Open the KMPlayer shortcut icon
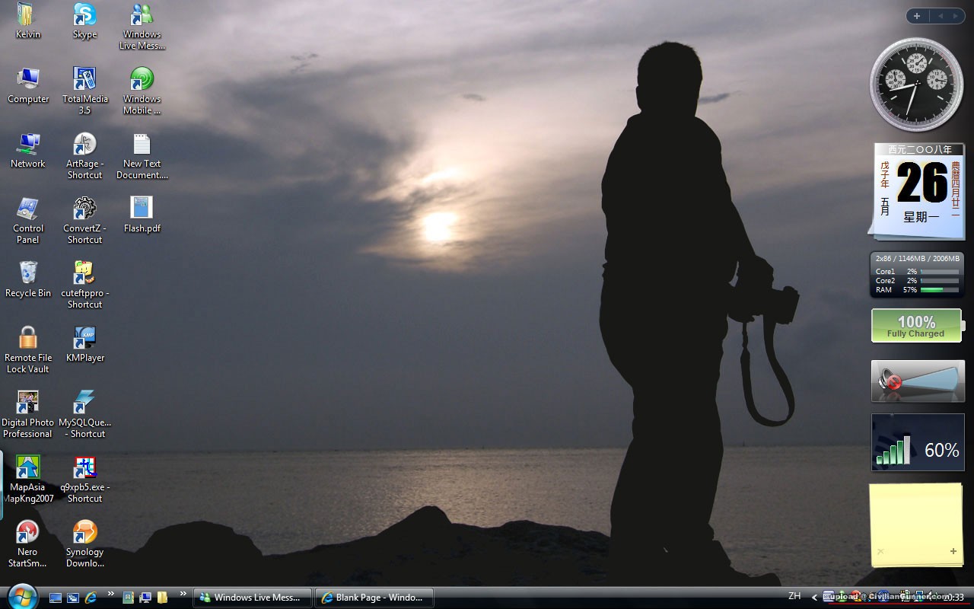This screenshot has height=609, width=974. 84,339
